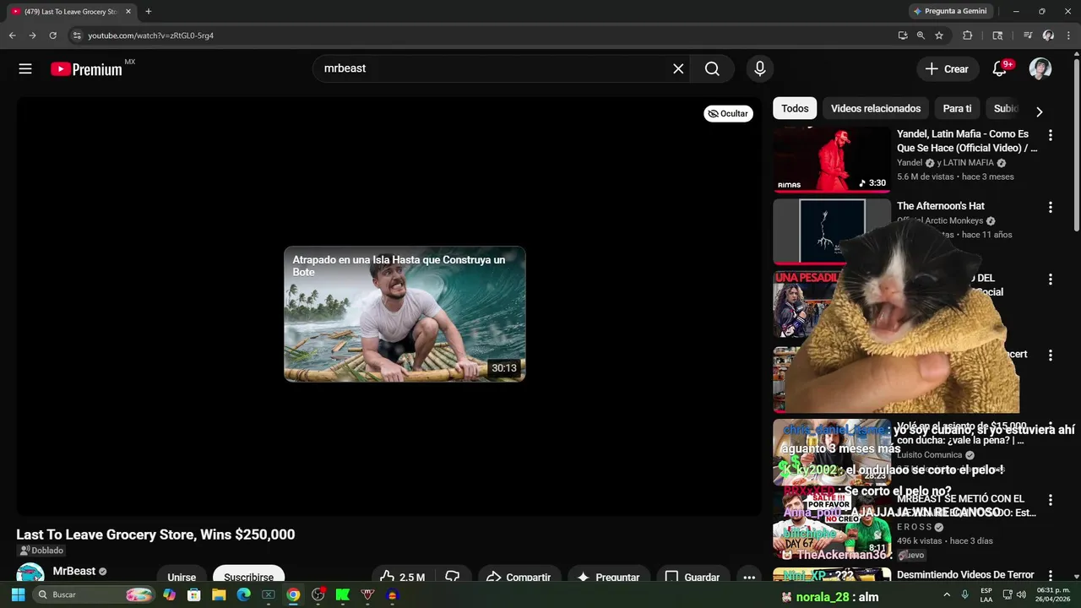Select the Videos relacionados chip
The width and height of the screenshot is (1081, 608).
[x=876, y=108]
